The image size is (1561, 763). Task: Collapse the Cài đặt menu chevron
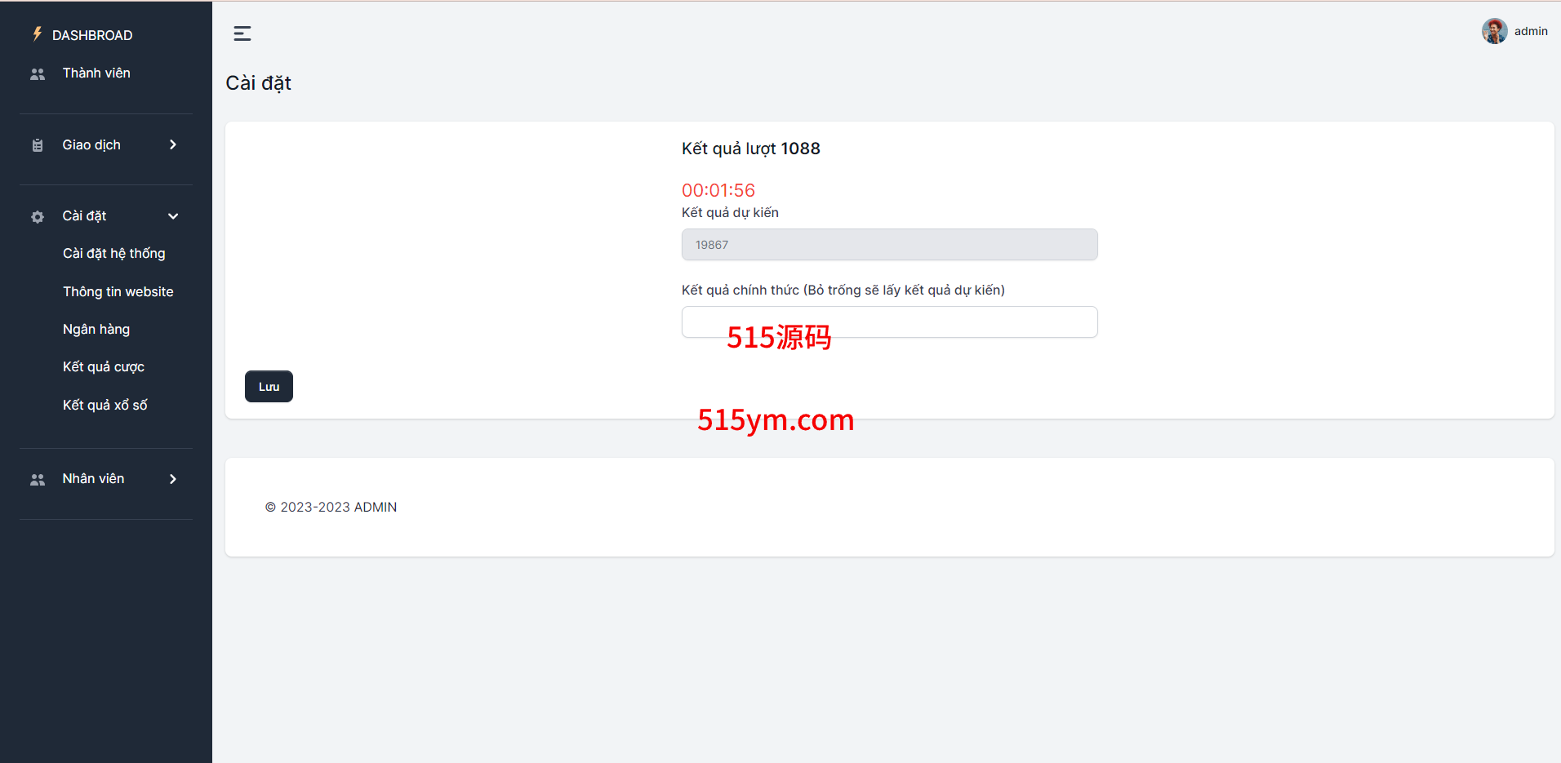pyautogui.click(x=173, y=216)
